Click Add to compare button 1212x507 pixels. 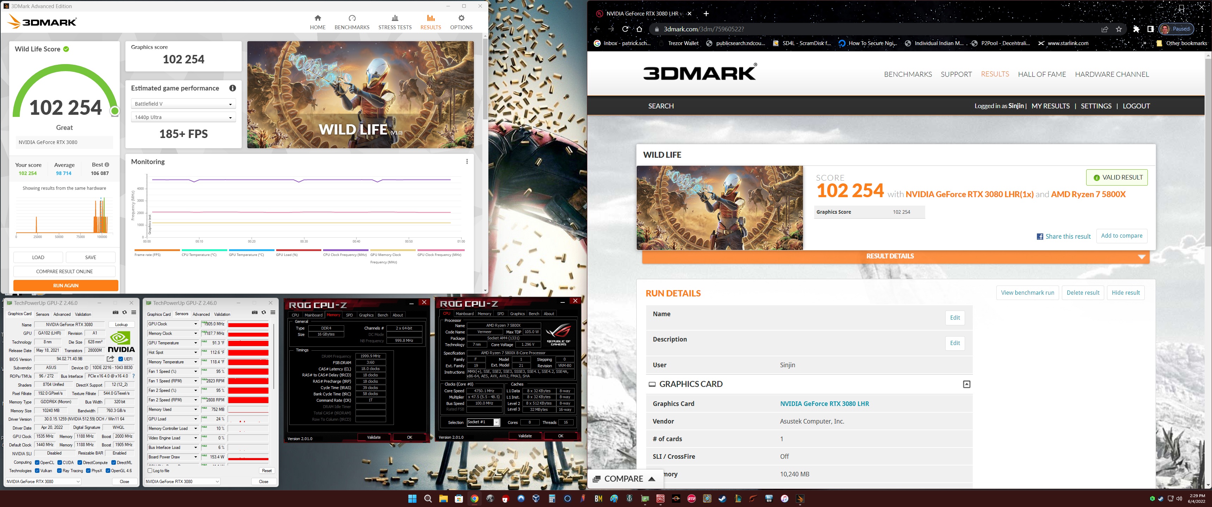tap(1121, 236)
